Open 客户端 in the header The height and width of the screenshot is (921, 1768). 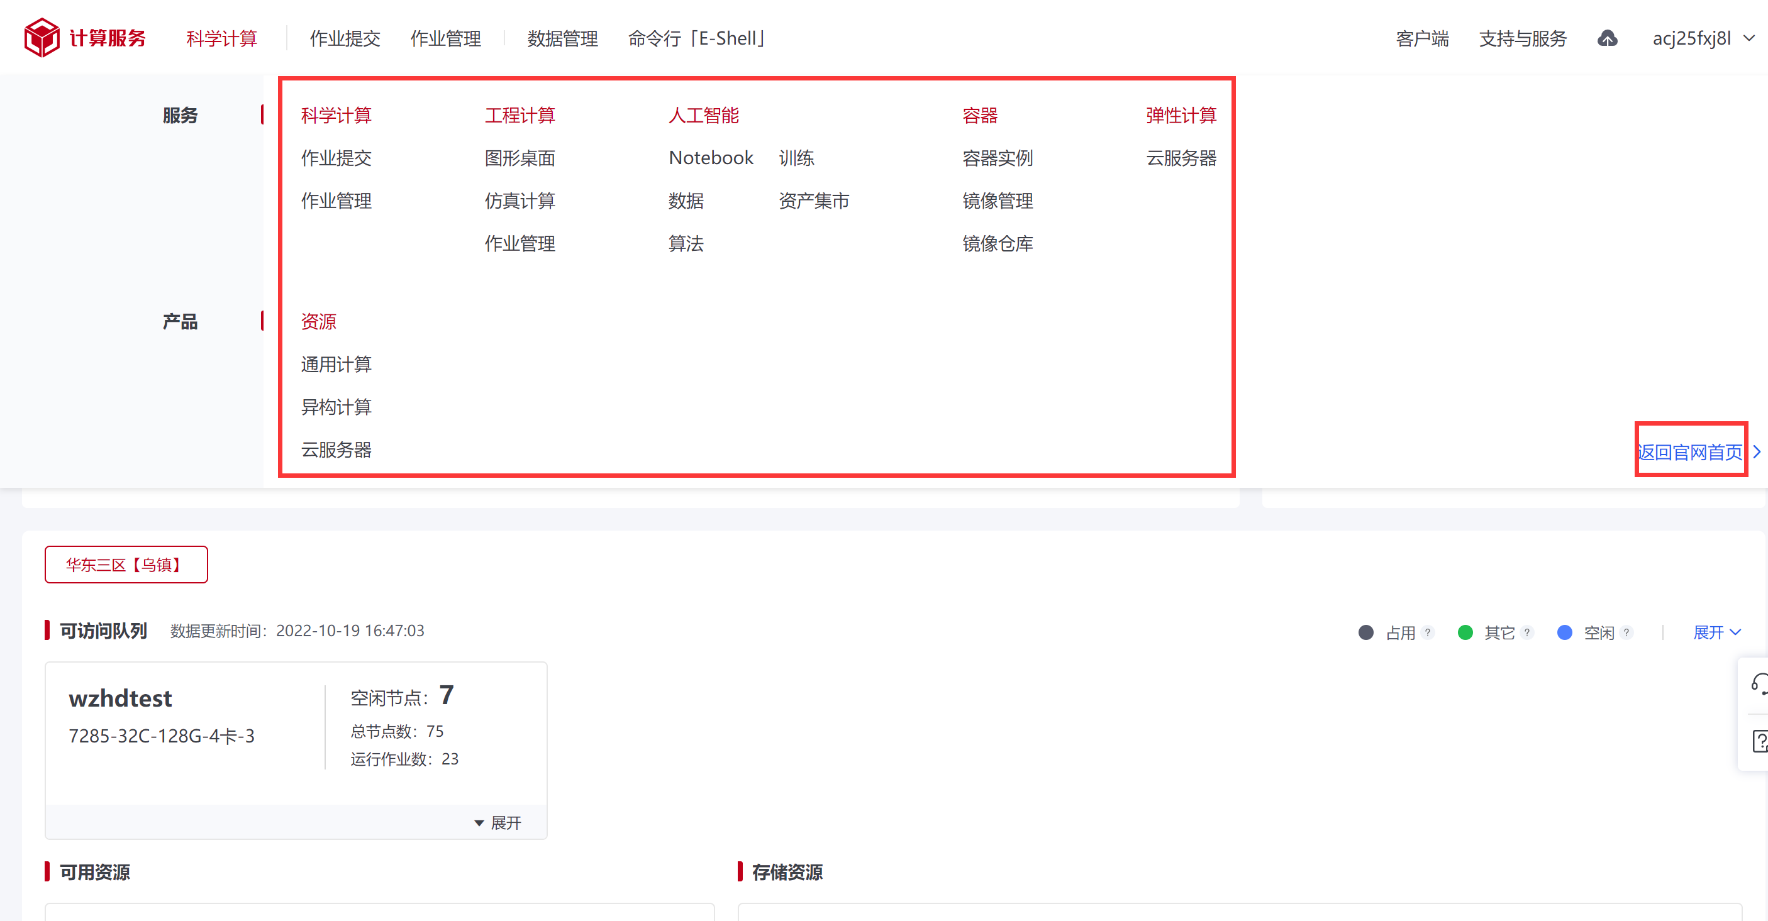coord(1422,38)
